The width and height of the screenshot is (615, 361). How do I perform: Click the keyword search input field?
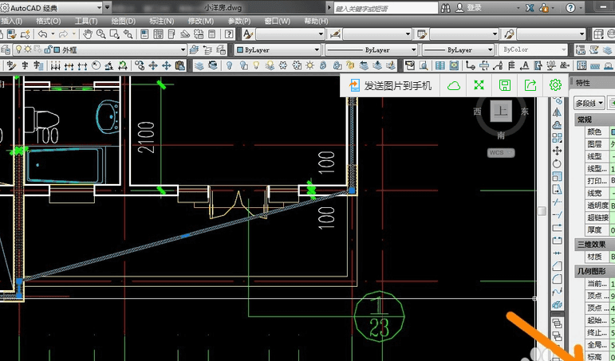[x=386, y=8]
